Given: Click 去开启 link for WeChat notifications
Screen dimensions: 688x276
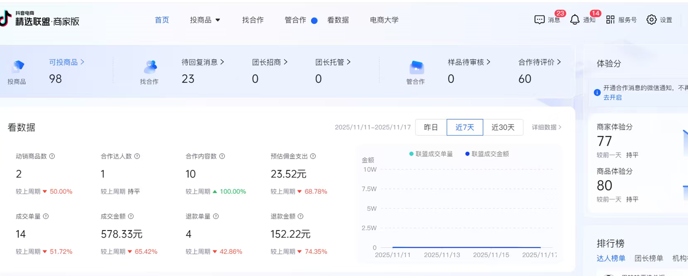Looking at the screenshot, I should pyautogui.click(x=612, y=98).
